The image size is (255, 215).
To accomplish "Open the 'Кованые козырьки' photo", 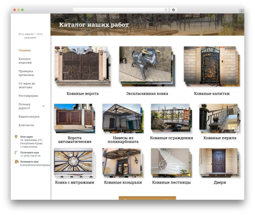I will [x=123, y=163].
